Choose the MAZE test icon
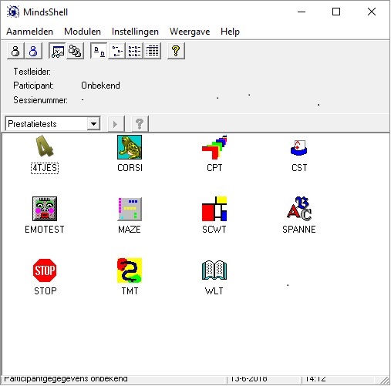 130,209
